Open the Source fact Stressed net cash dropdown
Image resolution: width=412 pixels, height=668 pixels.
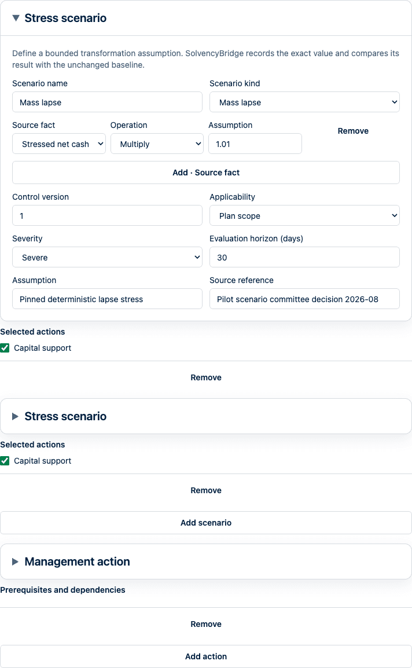[59, 144]
